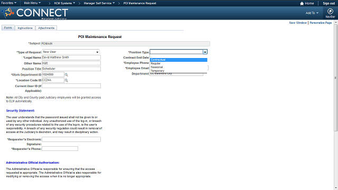Switch to the Instructions tab
This screenshot has height=190, width=338.
coord(25,28)
